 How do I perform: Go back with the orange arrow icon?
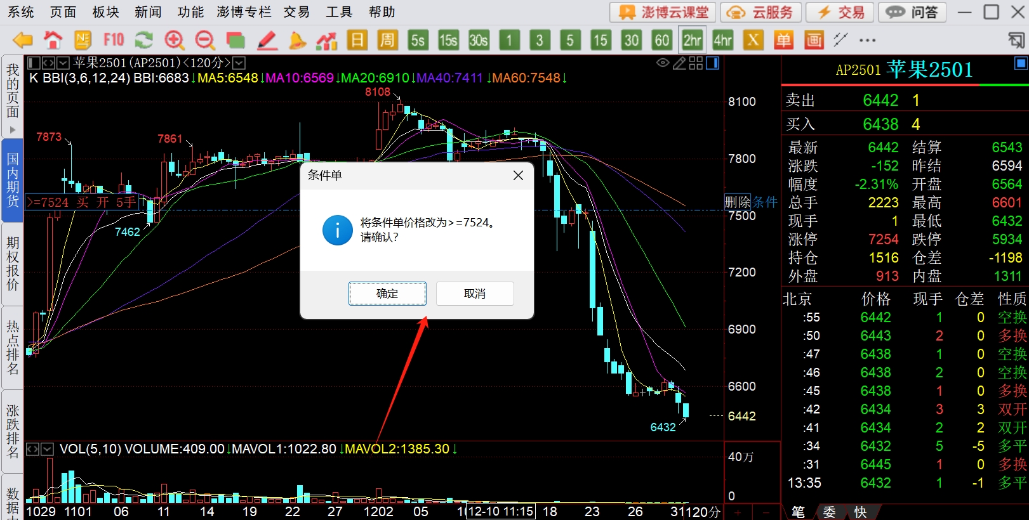click(x=23, y=41)
